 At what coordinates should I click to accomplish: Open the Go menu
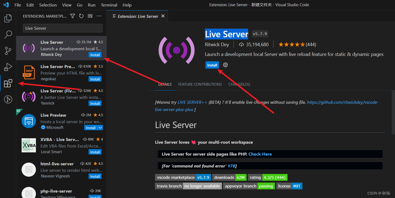80,5
